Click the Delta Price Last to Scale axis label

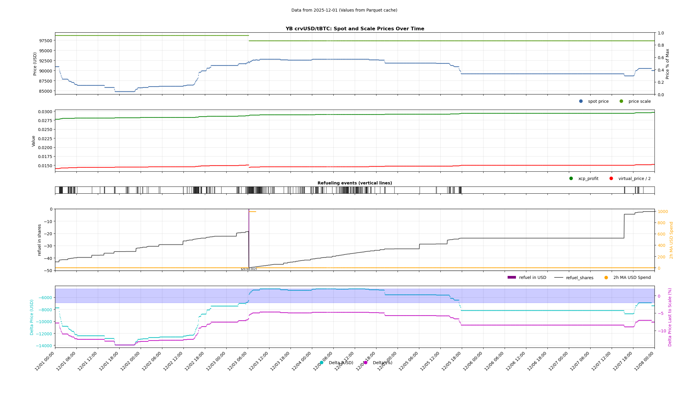pos(670,317)
